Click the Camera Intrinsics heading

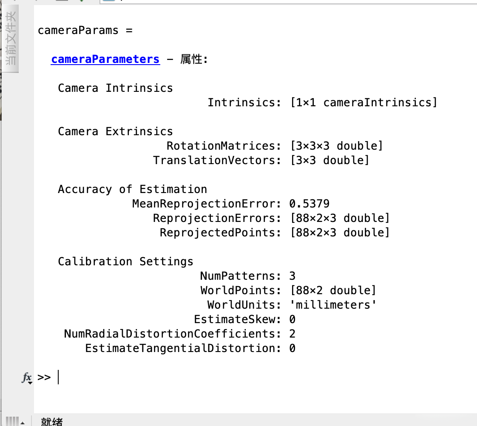coord(115,88)
